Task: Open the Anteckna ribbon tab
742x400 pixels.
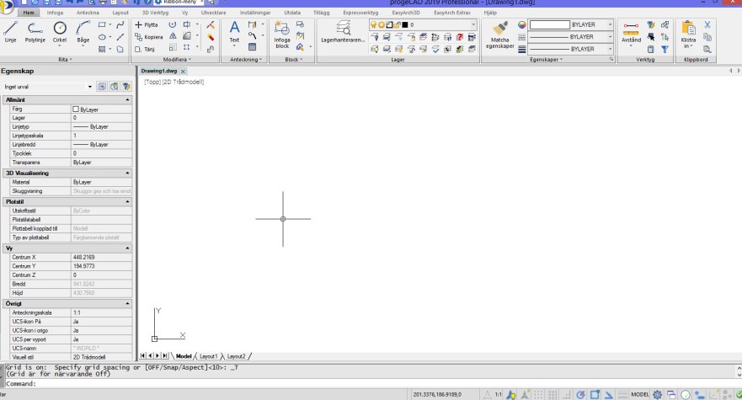Action: point(88,13)
